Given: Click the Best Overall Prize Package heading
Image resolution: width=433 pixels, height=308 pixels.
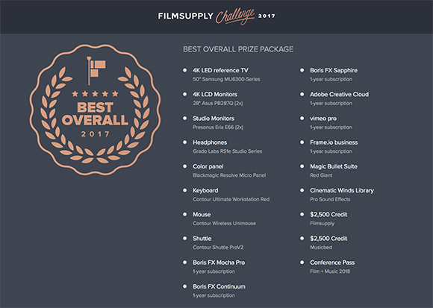Looking at the screenshot, I should click(x=238, y=49).
